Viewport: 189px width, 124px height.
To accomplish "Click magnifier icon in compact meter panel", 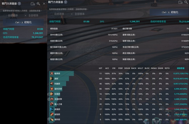I will [38, 4].
